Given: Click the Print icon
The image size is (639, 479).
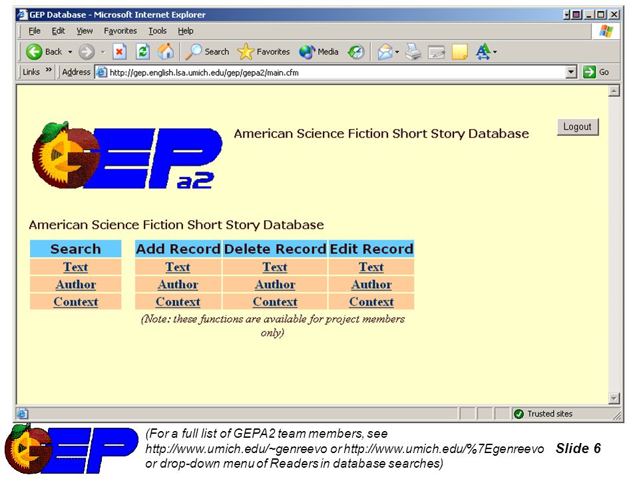Looking at the screenshot, I should pos(413,52).
